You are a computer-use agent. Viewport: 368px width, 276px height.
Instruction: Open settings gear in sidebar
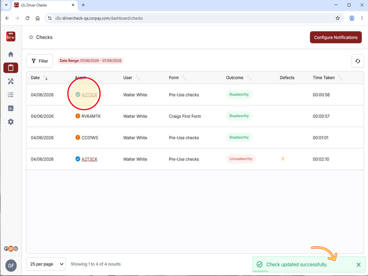tap(10, 122)
